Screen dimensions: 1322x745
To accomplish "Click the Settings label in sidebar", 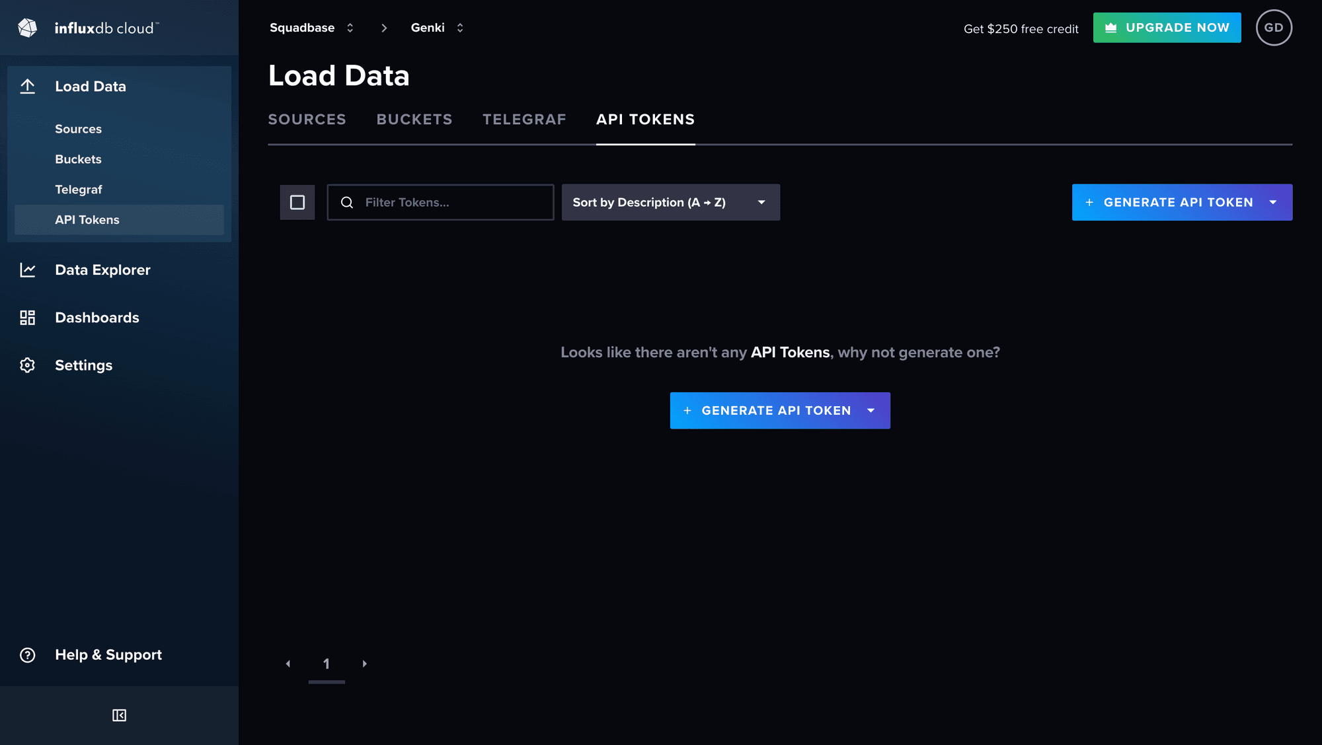I will (84, 365).
